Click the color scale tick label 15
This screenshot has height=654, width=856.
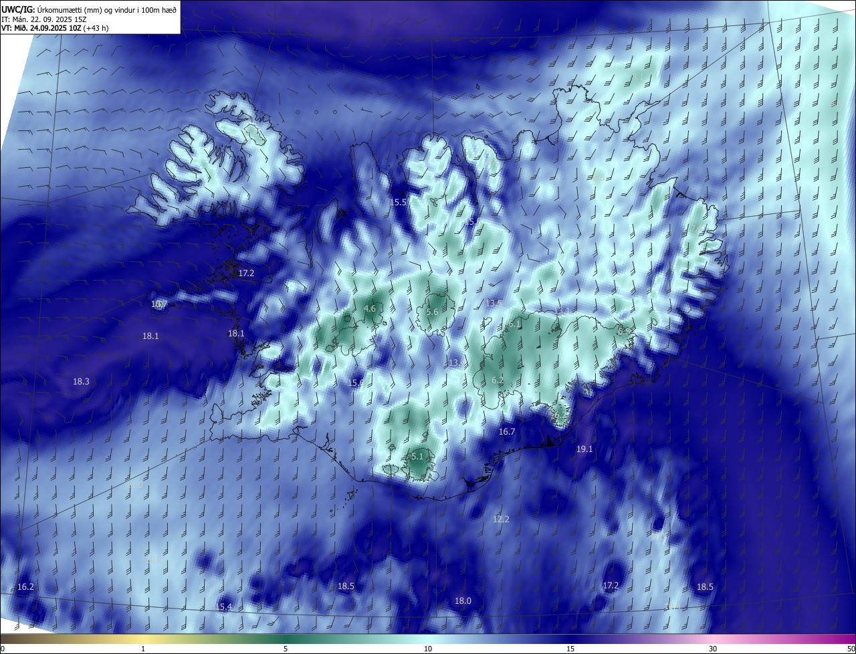tap(570, 649)
